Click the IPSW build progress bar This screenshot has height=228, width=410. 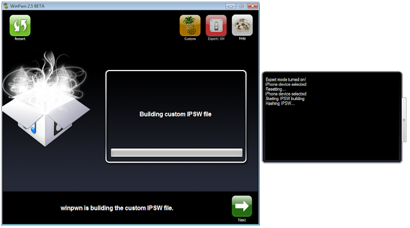point(177,152)
